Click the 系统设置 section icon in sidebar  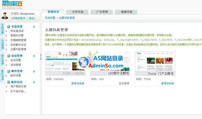coord(9,27)
